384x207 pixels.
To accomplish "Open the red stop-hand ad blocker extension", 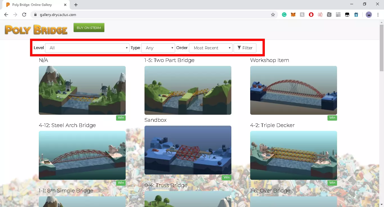I will 311,15.
